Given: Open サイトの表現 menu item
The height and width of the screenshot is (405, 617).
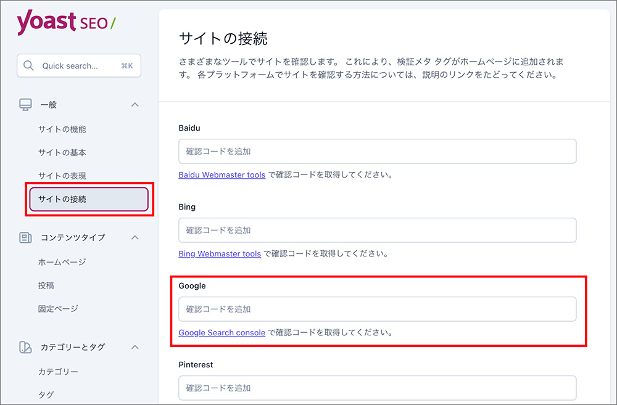Looking at the screenshot, I should 62,175.
